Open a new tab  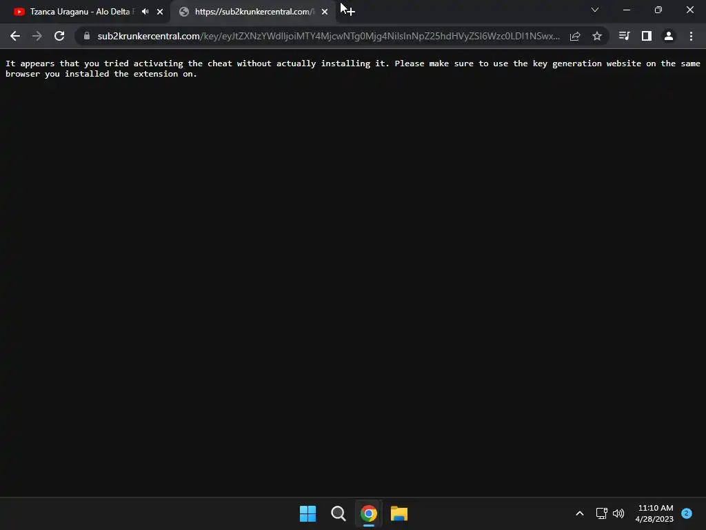pos(350,12)
